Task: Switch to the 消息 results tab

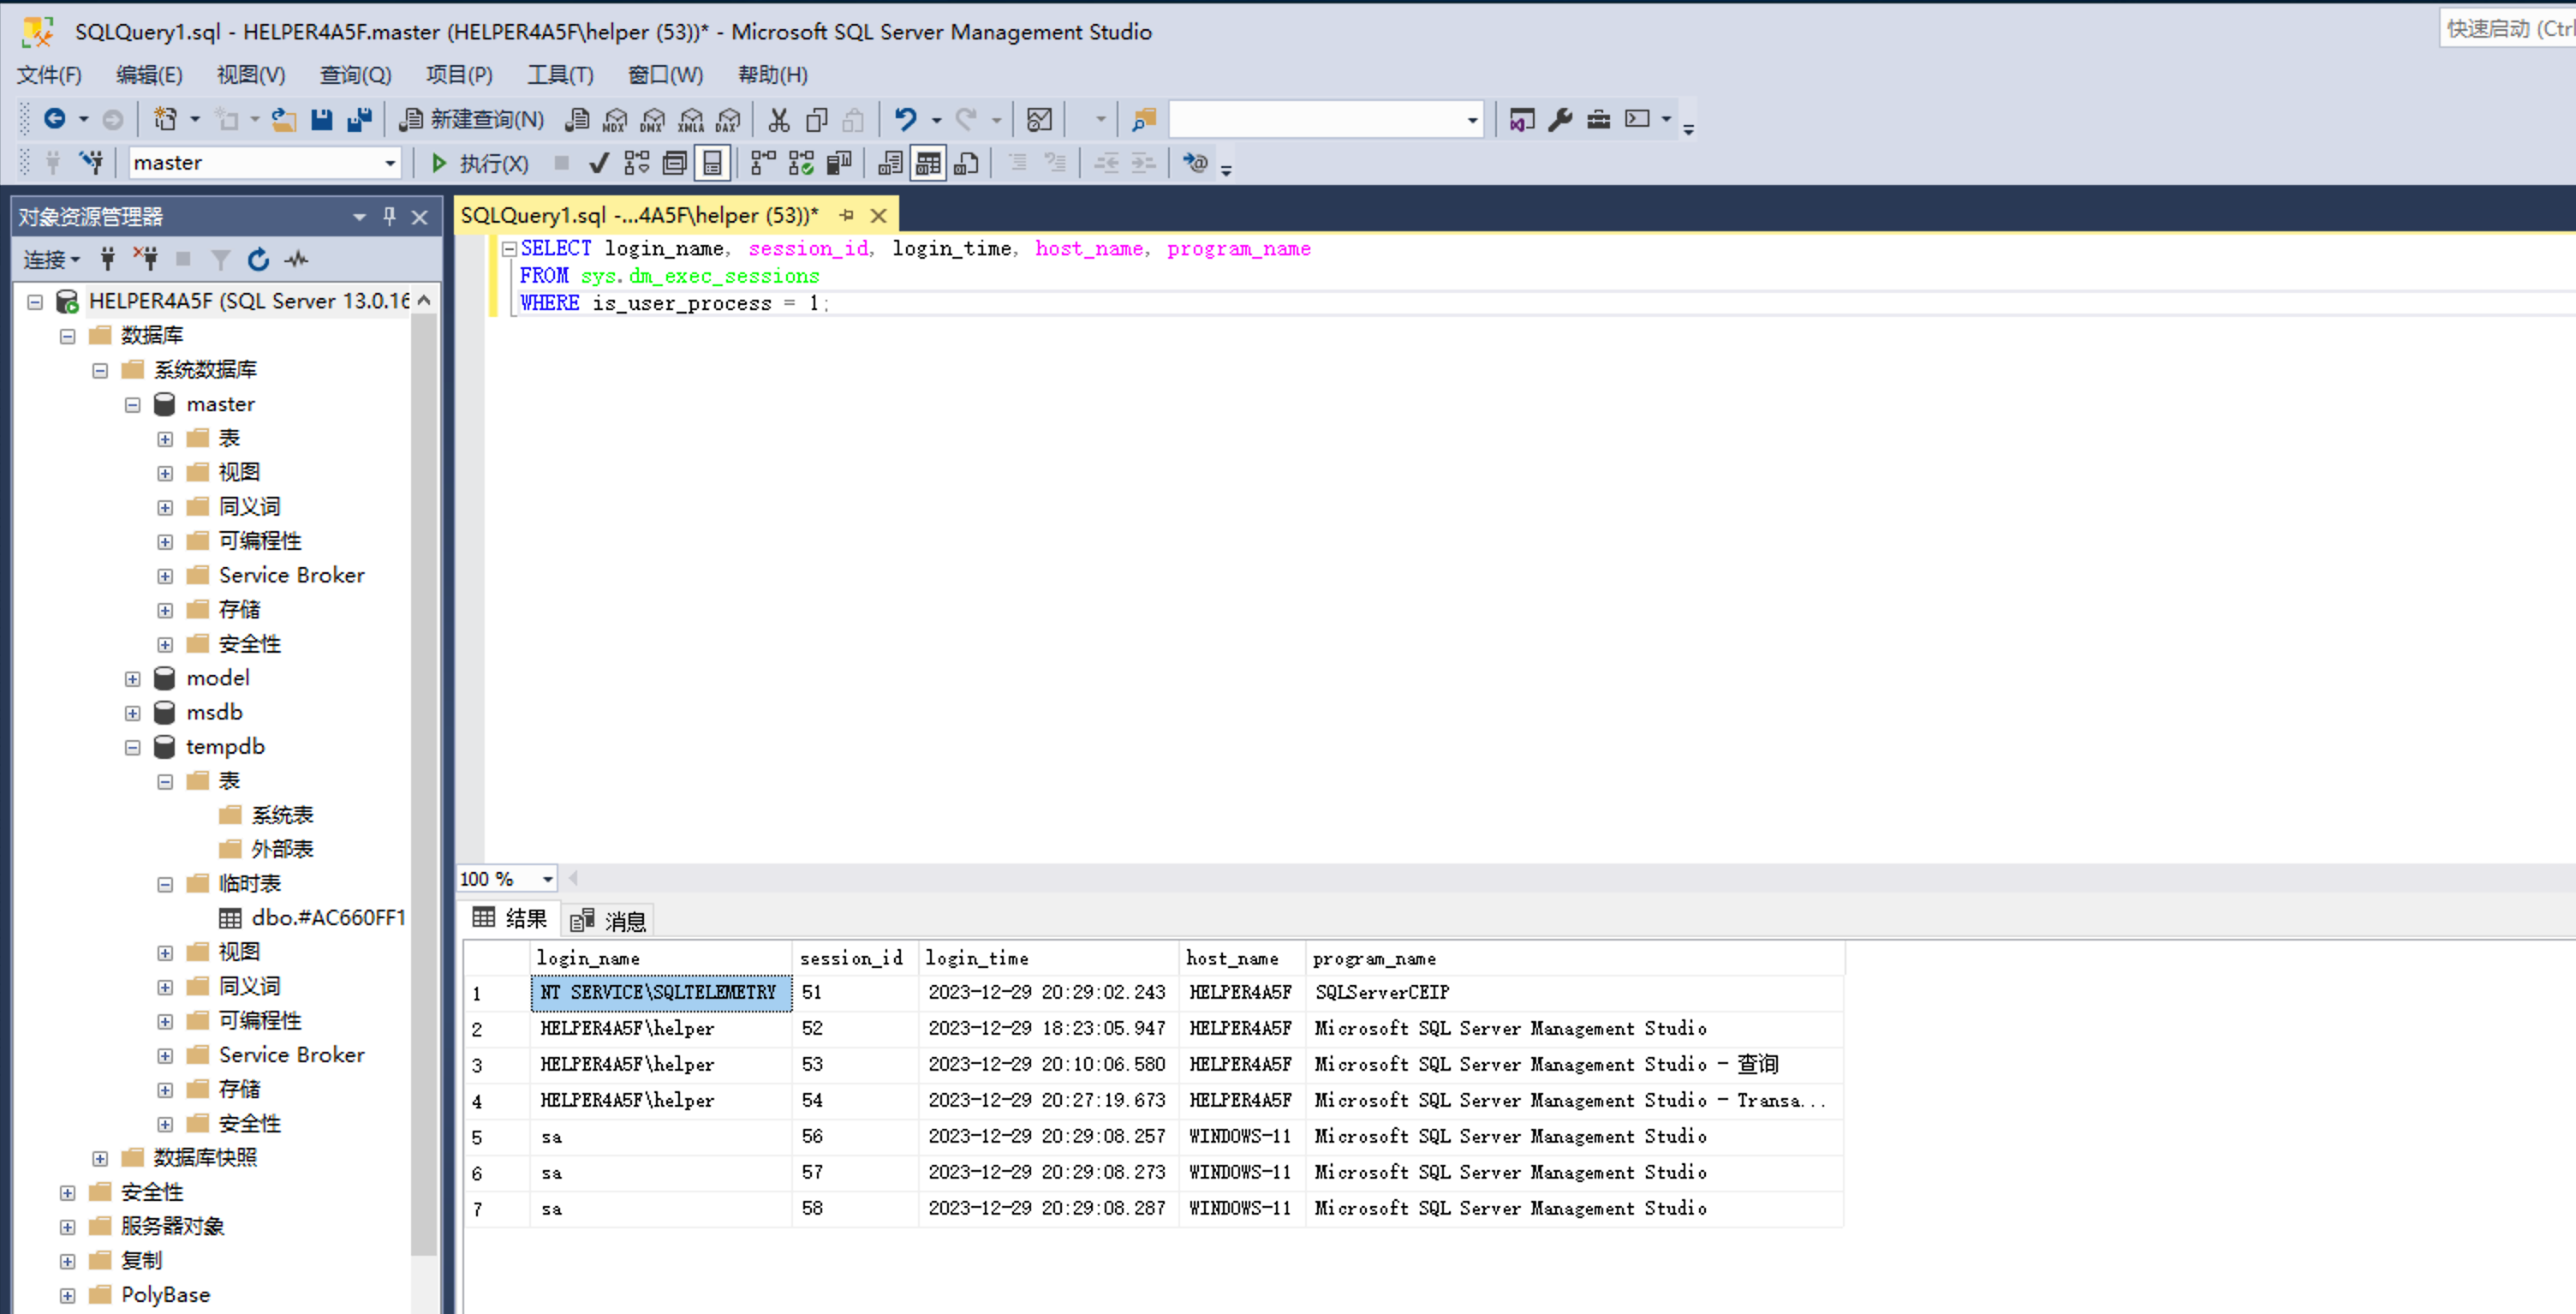Action: tap(610, 920)
